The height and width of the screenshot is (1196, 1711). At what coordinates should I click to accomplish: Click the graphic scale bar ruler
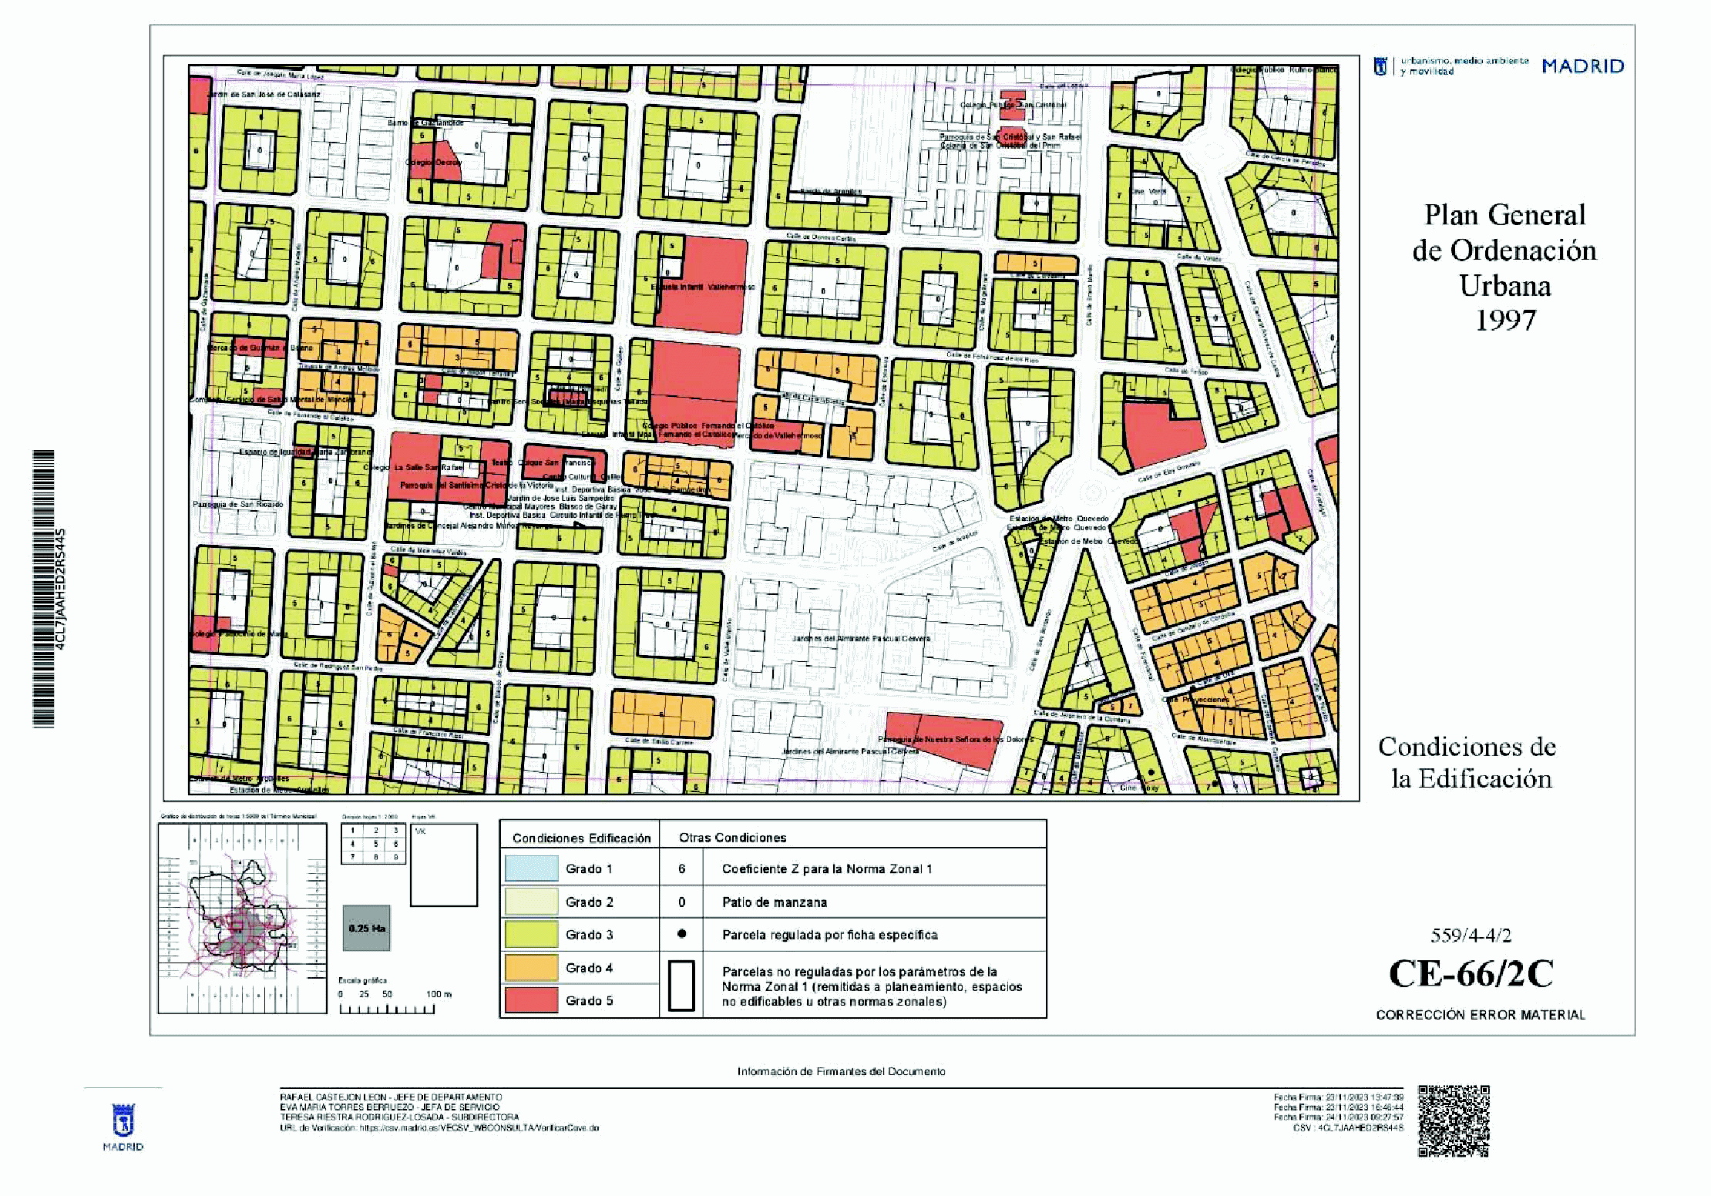click(x=387, y=1009)
